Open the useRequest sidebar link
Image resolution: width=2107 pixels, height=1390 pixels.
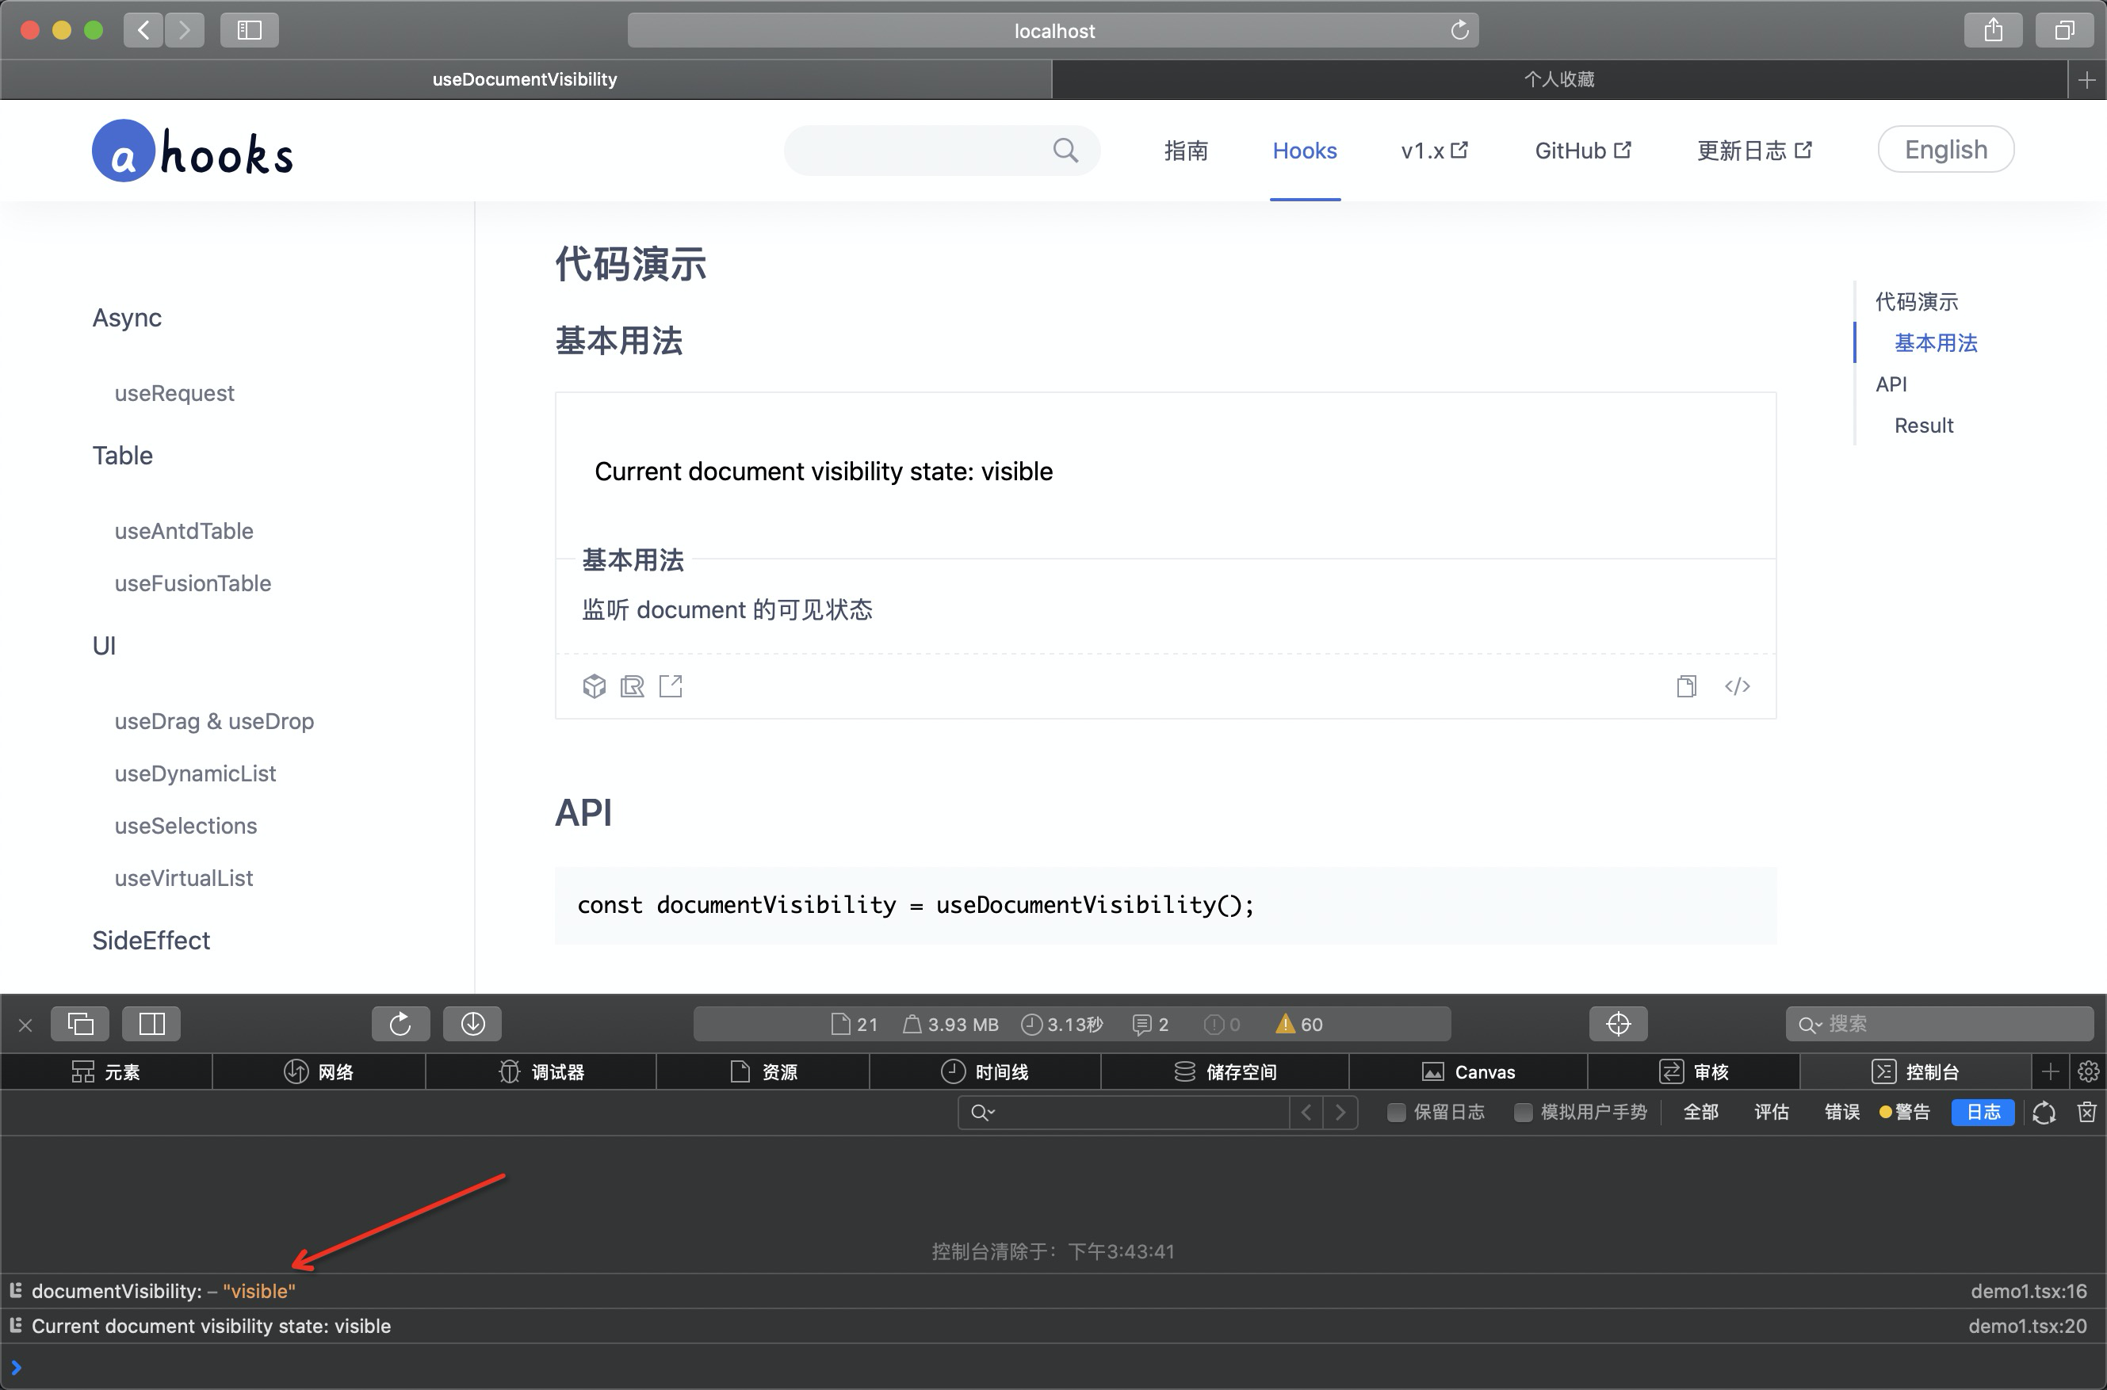tap(174, 393)
